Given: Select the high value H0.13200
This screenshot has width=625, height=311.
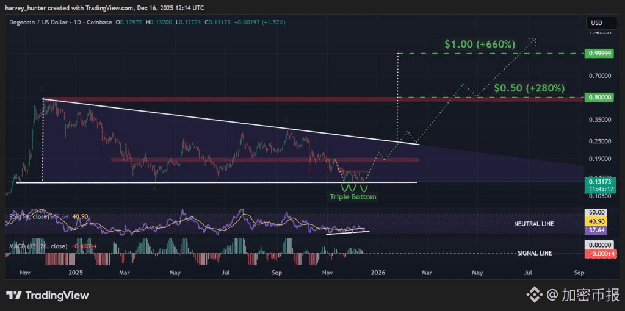Looking at the screenshot, I should point(159,23).
